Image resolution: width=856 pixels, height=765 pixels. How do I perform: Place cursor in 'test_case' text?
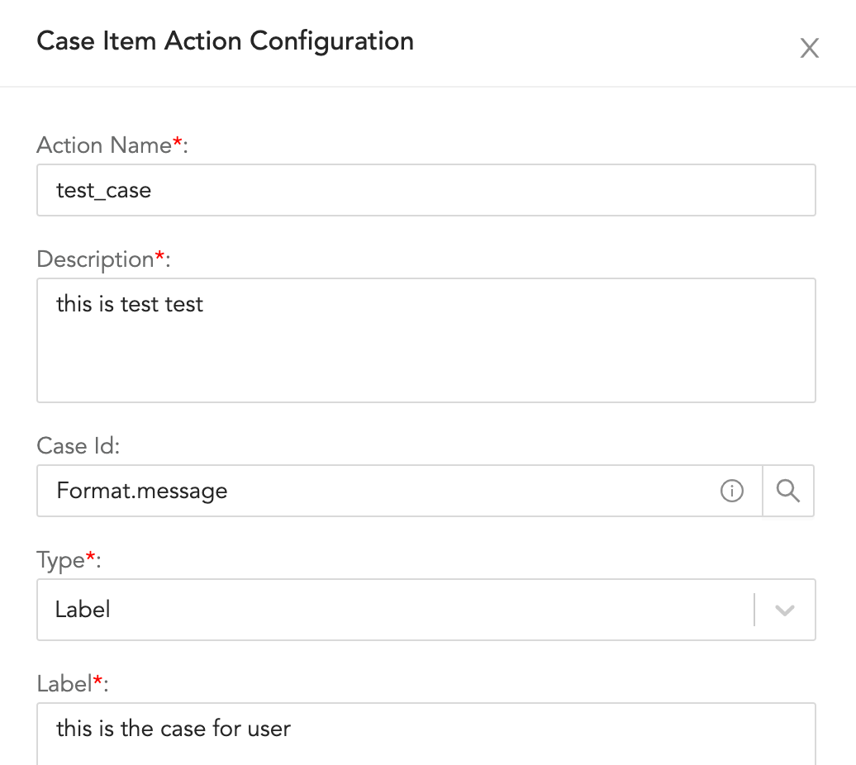pyautogui.click(x=103, y=191)
